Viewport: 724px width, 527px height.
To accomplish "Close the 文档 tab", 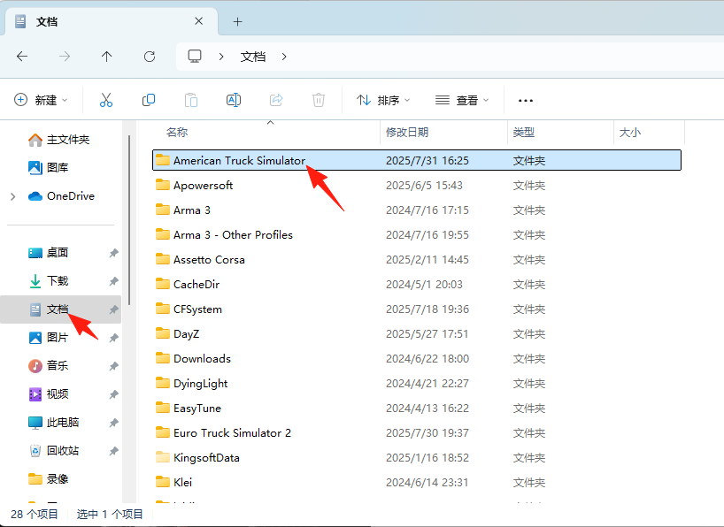I will click(x=198, y=21).
